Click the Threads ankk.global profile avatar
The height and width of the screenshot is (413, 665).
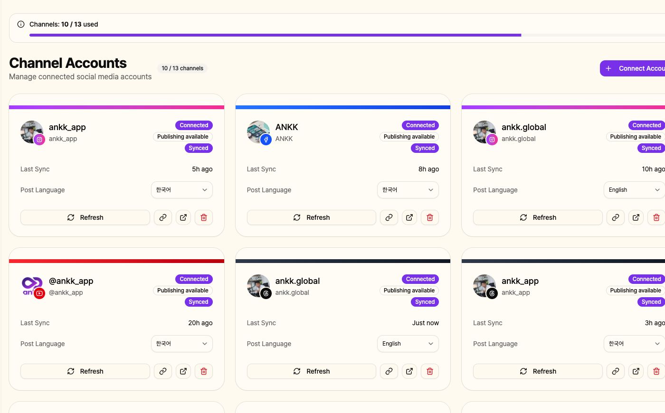258,286
